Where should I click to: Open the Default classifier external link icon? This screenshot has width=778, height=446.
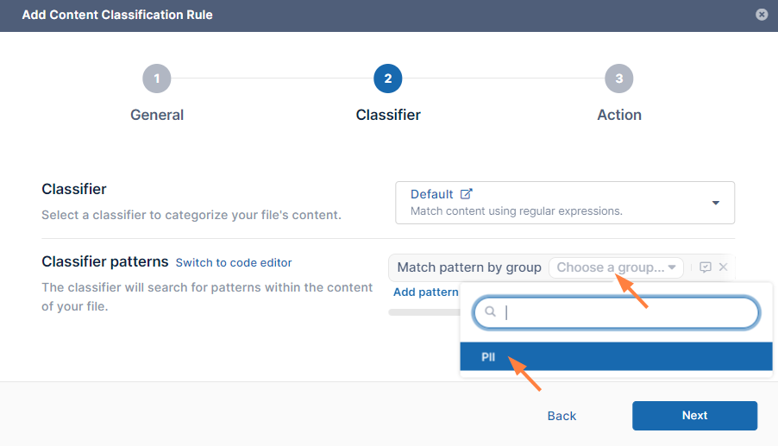(x=467, y=194)
